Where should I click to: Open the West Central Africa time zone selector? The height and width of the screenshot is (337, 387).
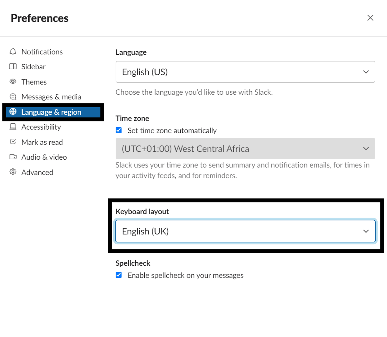pyautogui.click(x=245, y=149)
